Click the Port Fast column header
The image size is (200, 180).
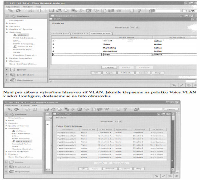click(141, 130)
